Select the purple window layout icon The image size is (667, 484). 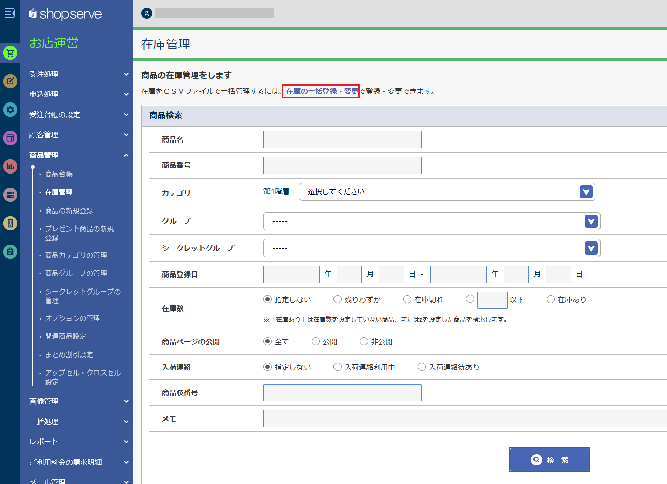pyautogui.click(x=10, y=138)
